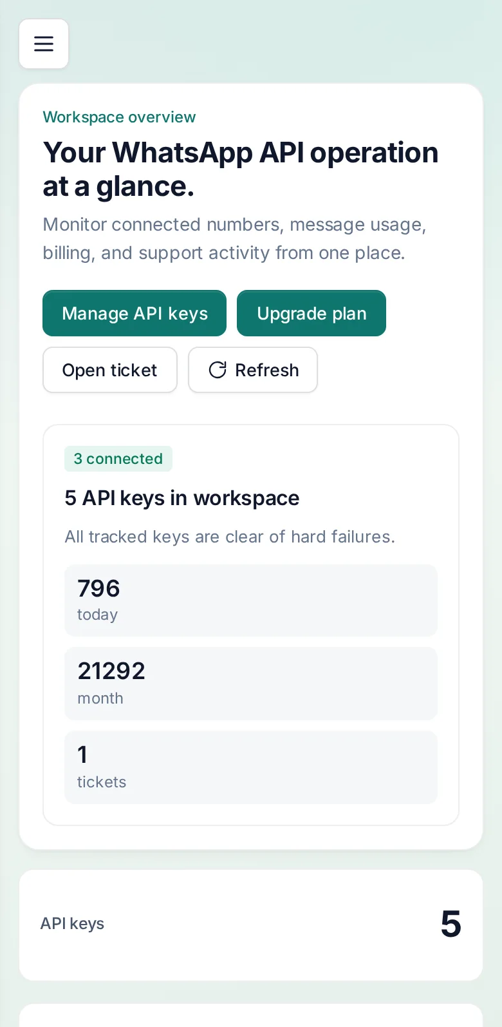Open the API keys summary card
This screenshot has height=1027, width=502.
(251, 925)
